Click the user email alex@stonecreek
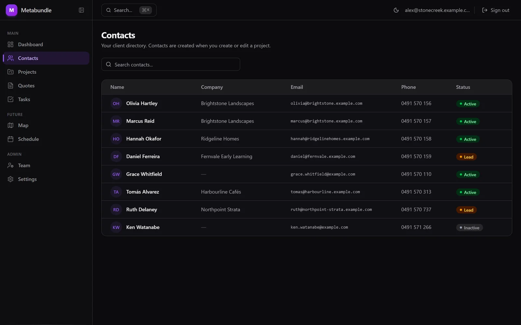This screenshot has height=325, width=521. [x=437, y=10]
